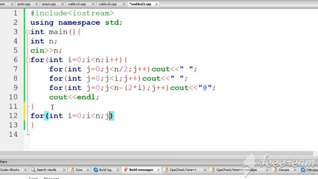Close the Code::Blocks log tab
This screenshot has height=179, width=318.
click(25, 170)
